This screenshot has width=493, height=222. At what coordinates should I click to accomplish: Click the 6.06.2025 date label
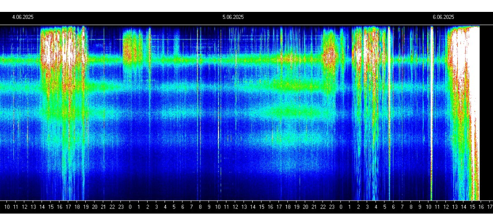[x=443, y=17]
